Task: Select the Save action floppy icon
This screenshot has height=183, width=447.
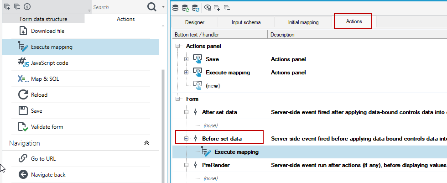Action: pyautogui.click(x=23, y=110)
